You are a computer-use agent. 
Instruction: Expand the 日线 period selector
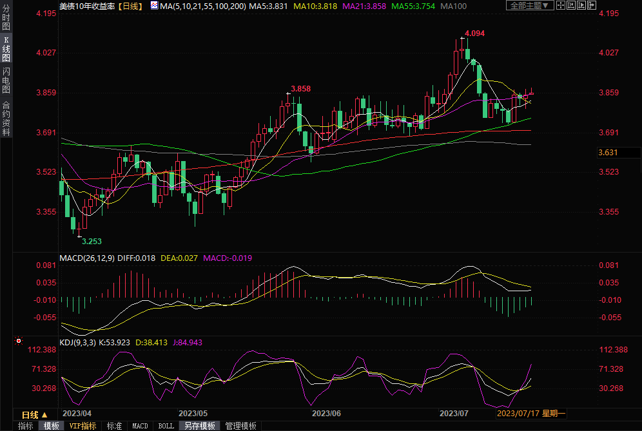coord(35,414)
